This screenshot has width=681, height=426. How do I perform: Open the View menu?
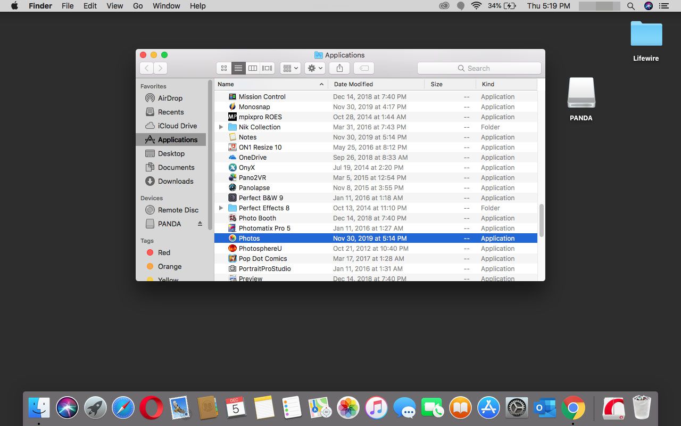click(x=115, y=6)
